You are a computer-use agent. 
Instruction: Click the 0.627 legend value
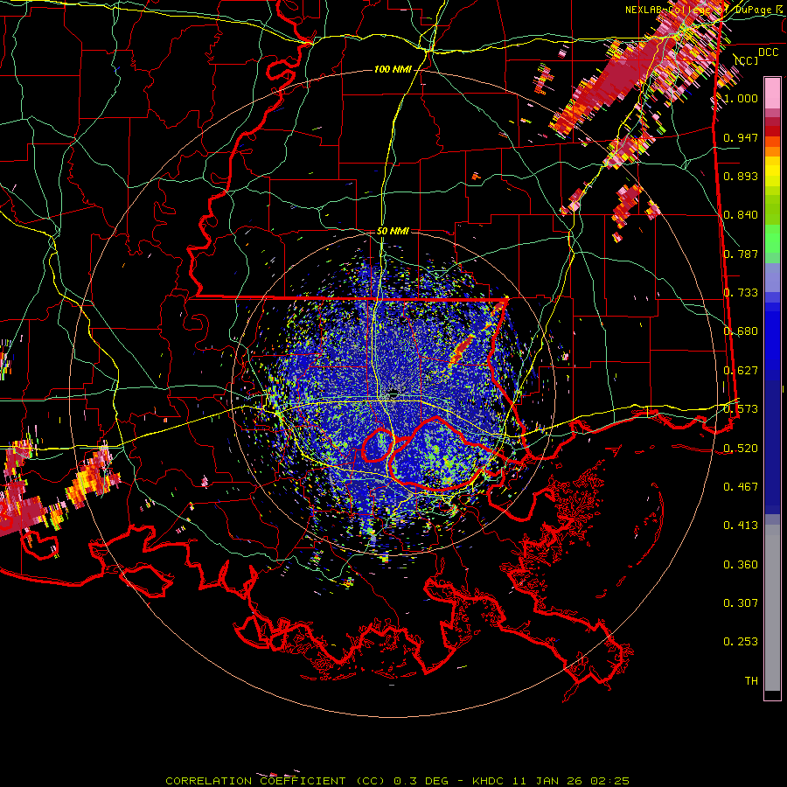[x=741, y=371]
